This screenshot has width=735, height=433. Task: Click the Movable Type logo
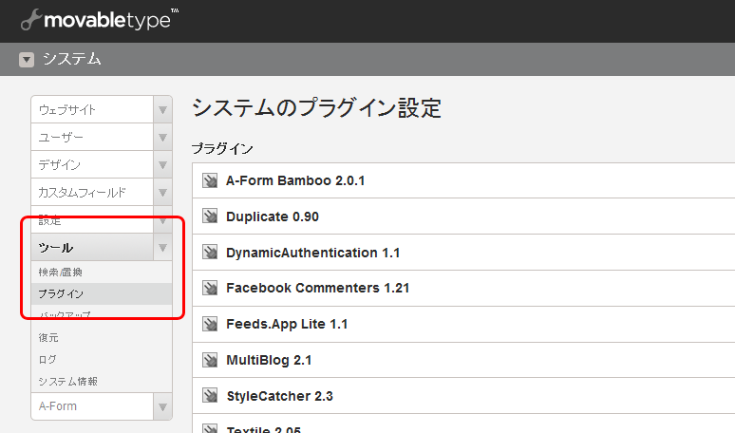coord(100,20)
